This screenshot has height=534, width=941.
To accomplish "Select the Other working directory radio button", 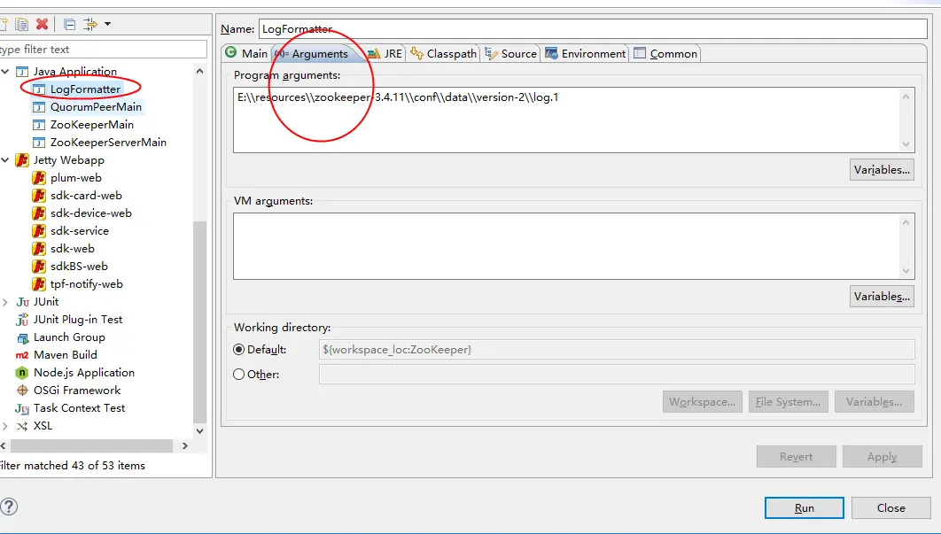I will pyautogui.click(x=239, y=375).
